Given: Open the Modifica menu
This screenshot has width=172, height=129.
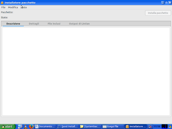Looking at the screenshot, I should tap(13, 7).
